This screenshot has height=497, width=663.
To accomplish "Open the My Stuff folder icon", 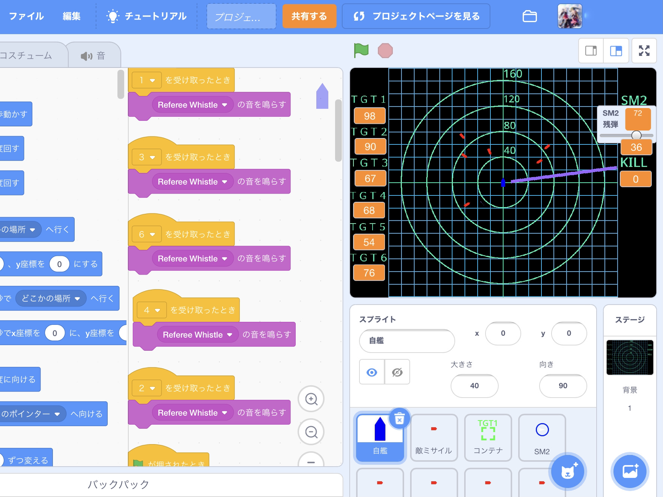I will tap(529, 17).
